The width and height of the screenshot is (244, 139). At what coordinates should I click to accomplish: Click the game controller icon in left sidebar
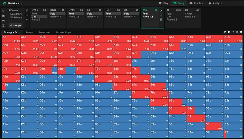[x=3, y=21]
